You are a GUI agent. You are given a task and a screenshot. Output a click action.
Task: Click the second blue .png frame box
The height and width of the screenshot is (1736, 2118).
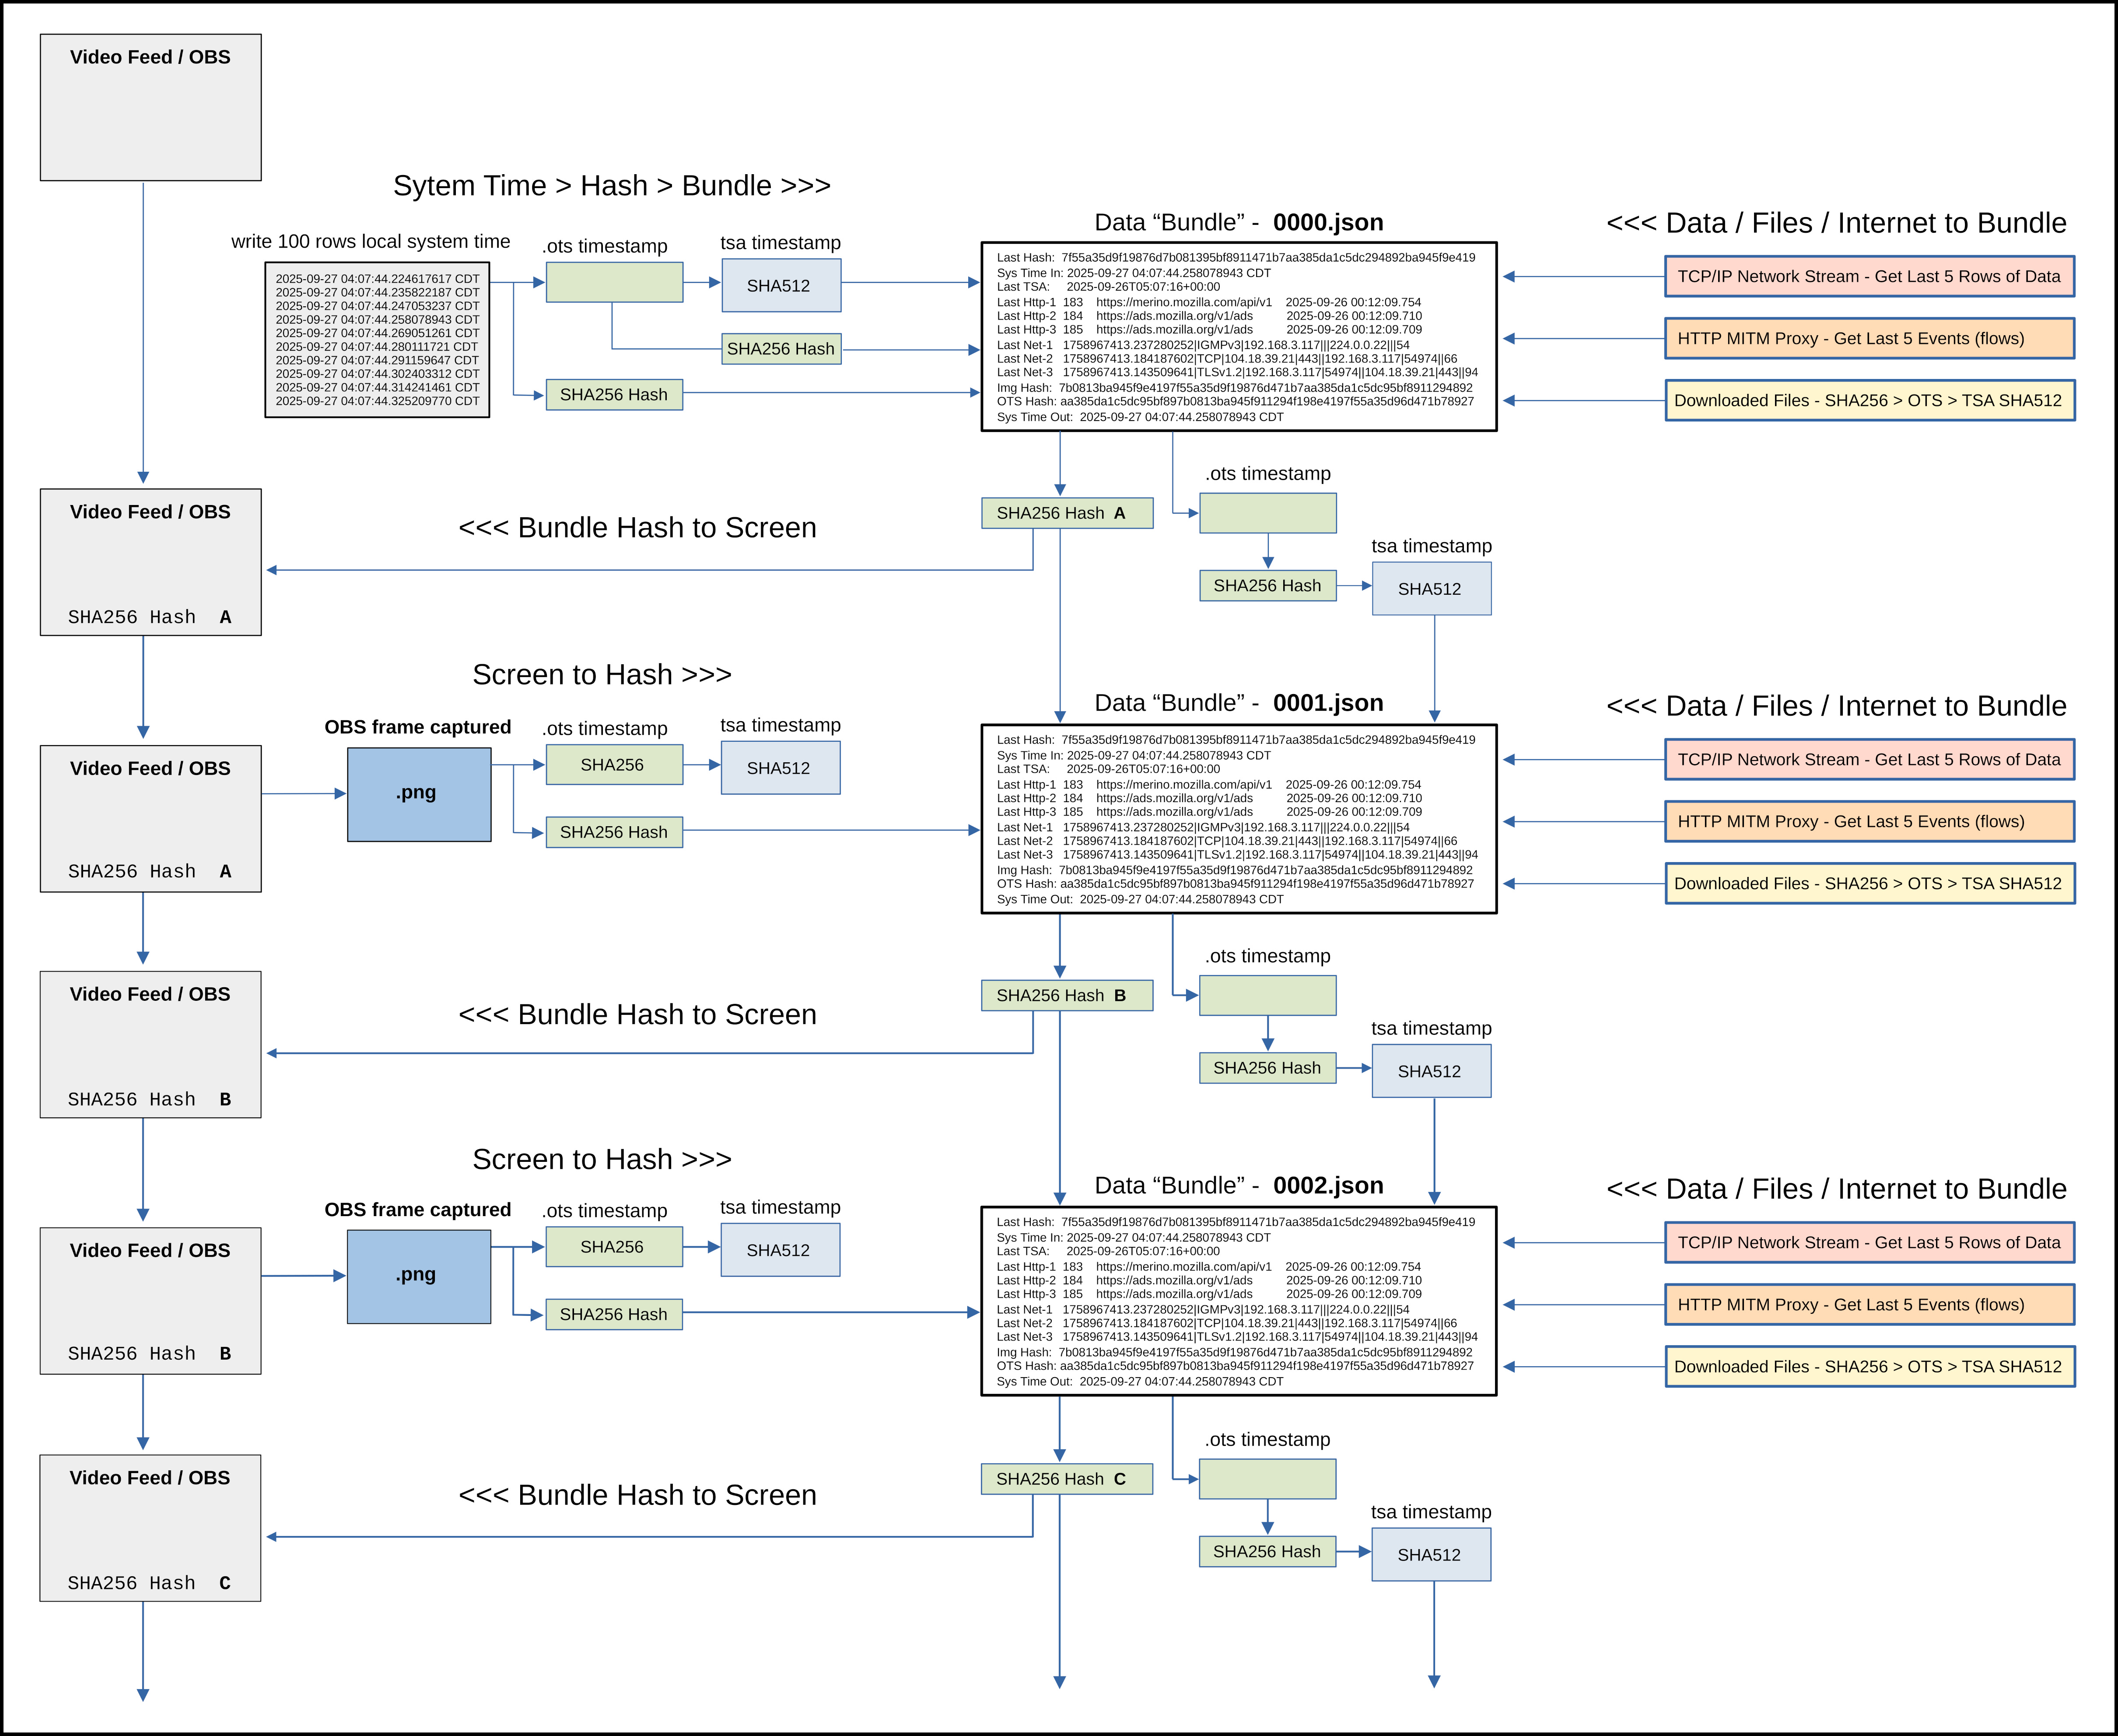pyautogui.click(x=418, y=1276)
